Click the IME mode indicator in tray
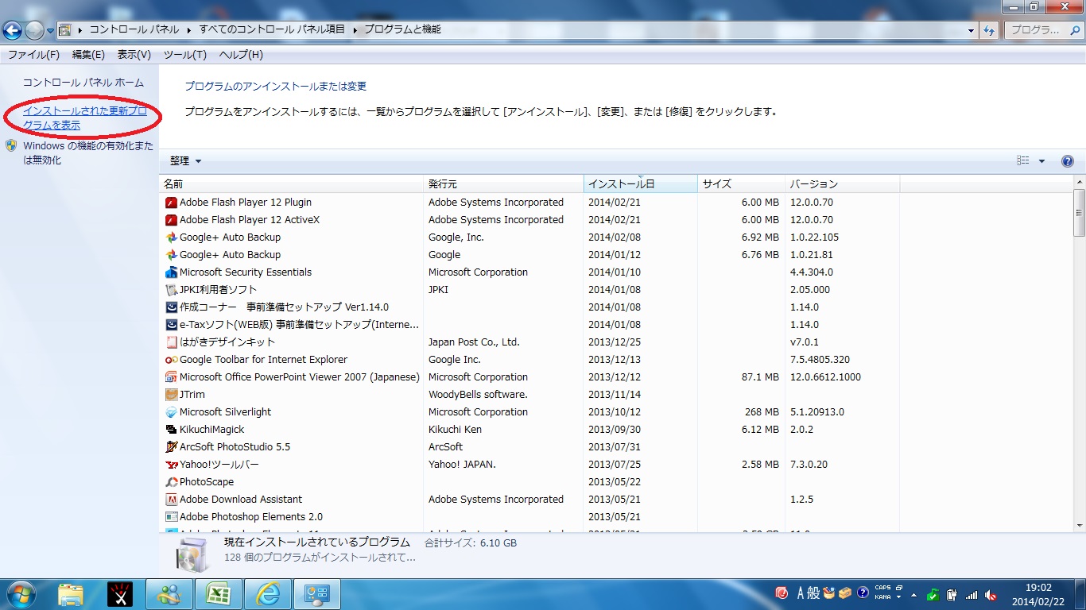This screenshot has width=1086, height=610. click(808, 593)
